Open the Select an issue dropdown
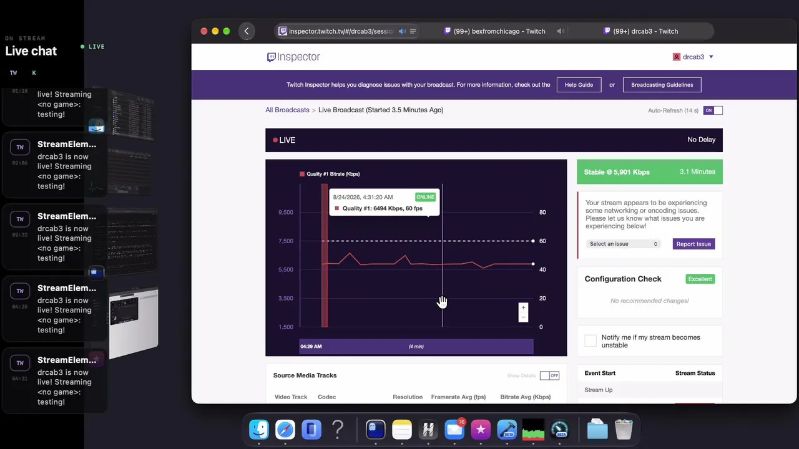Image resolution: width=799 pixels, height=449 pixels. (x=623, y=244)
